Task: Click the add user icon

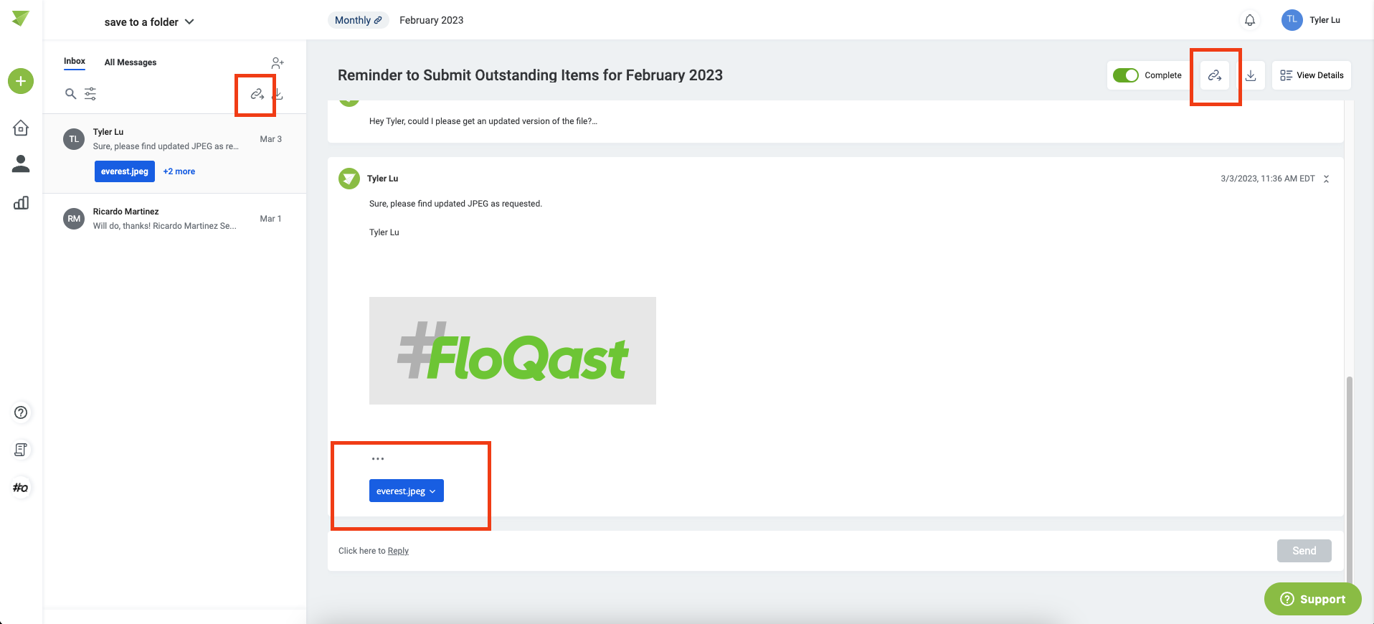Action: click(278, 63)
